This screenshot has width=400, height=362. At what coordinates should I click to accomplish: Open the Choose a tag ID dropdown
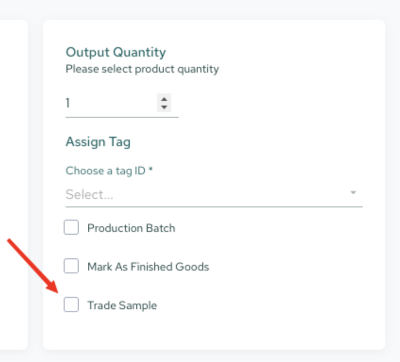[214, 195]
